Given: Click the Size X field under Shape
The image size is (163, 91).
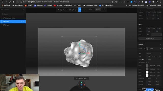Looking at the screenshot, I should tap(148, 28).
